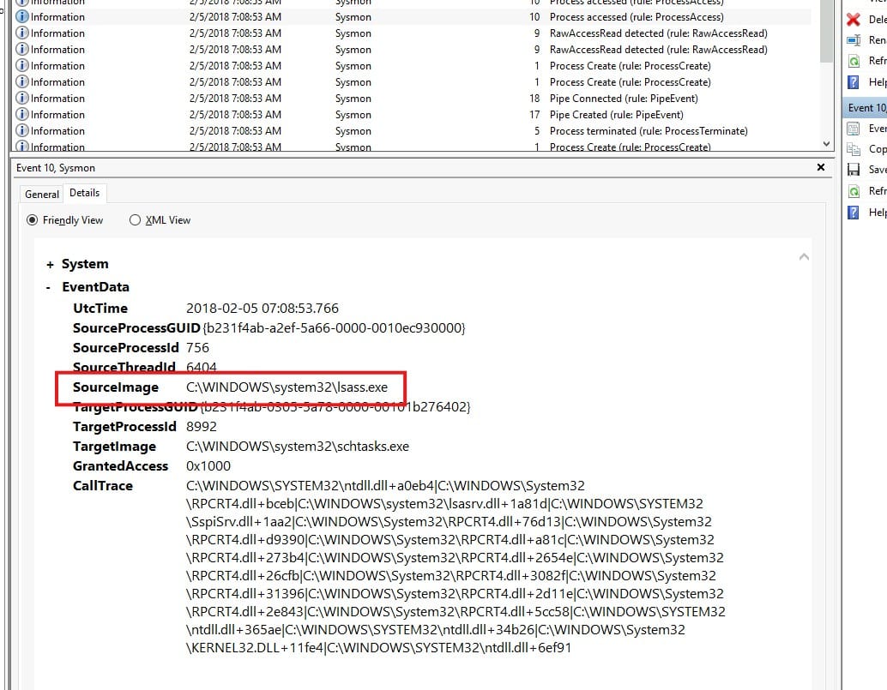Click the TargetImage schtasks.exe path
The image size is (887, 690).
coord(298,447)
